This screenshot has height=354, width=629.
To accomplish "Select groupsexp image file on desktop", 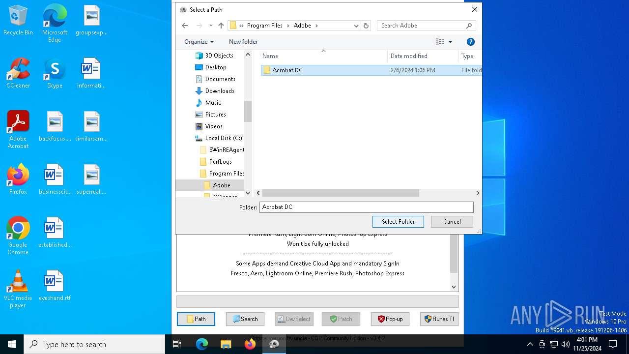I will tap(91, 21).
